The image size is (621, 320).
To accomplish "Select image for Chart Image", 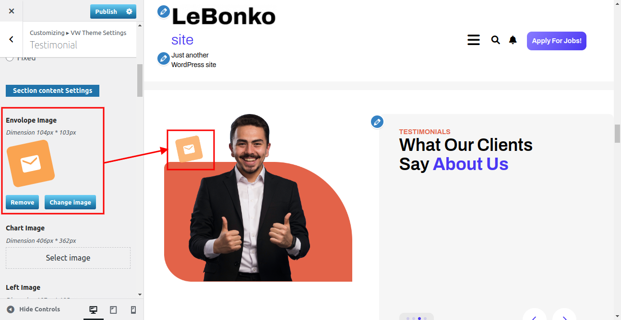I will point(68,258).
